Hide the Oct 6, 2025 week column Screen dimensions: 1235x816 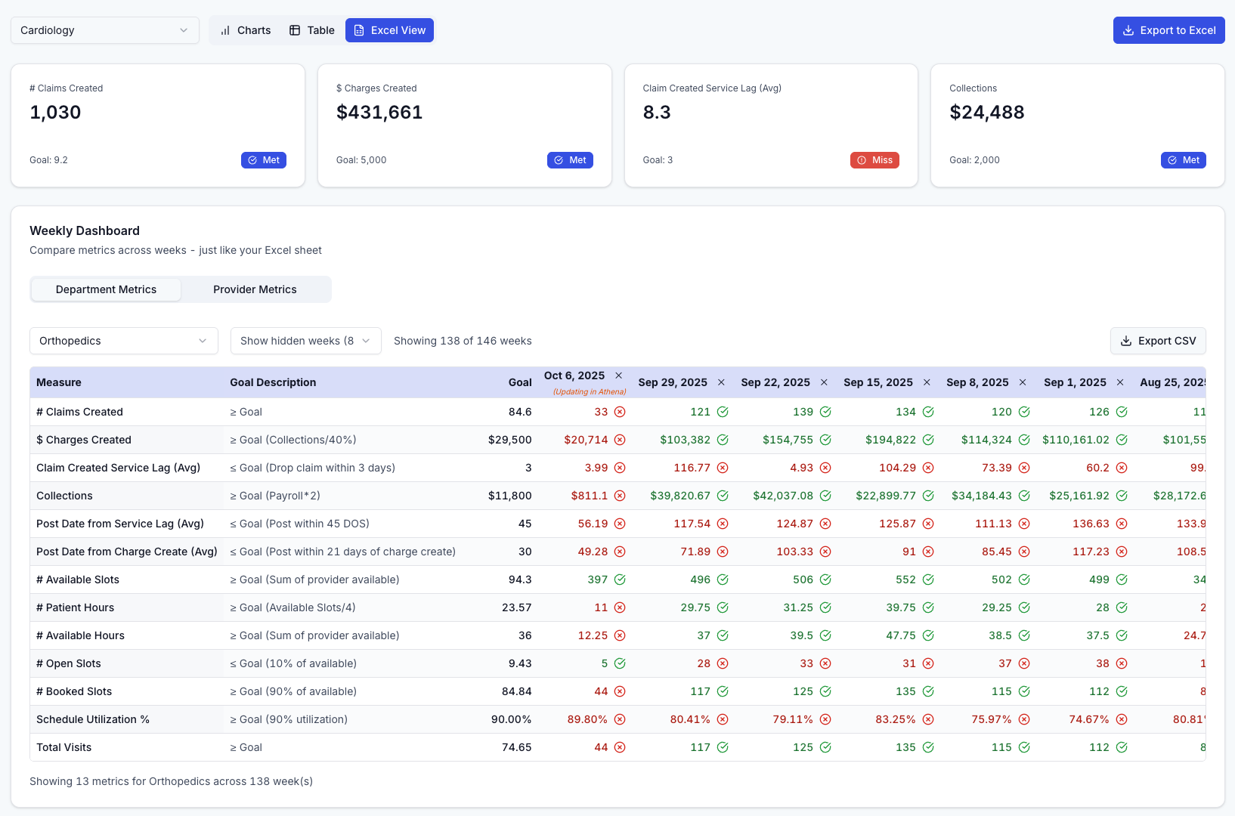pos(618,376)
